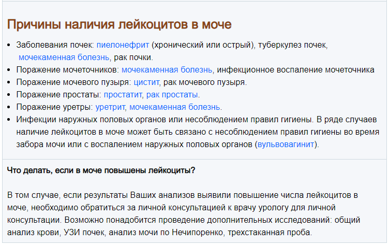This screenshot has width=389, height=245.
Task: Open мочекаменная болезнь link in Поражение уретры
Action: (175, 107)
